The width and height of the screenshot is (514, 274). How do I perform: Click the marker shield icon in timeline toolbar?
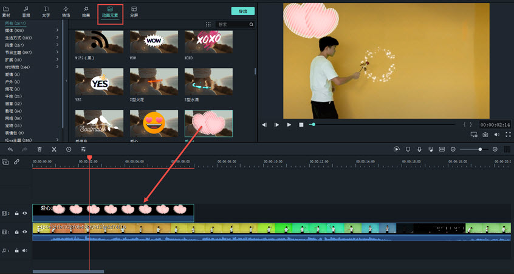click(408, 149)
